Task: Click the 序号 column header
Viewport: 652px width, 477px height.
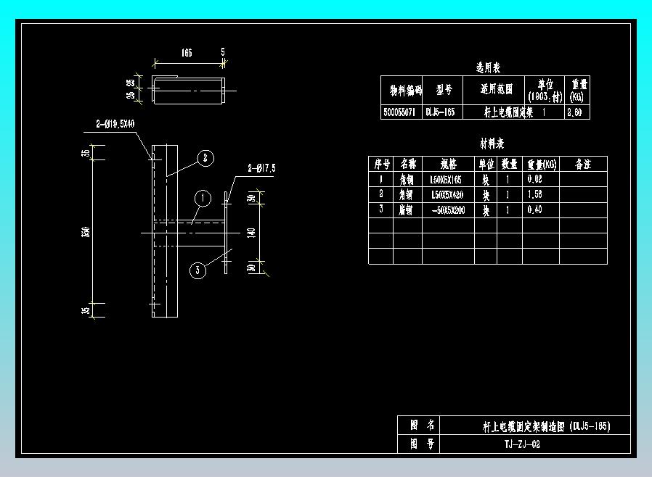Action: pos(382,164)
